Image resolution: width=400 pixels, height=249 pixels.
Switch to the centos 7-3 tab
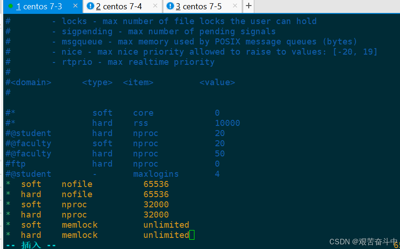[x=43, y=6]
